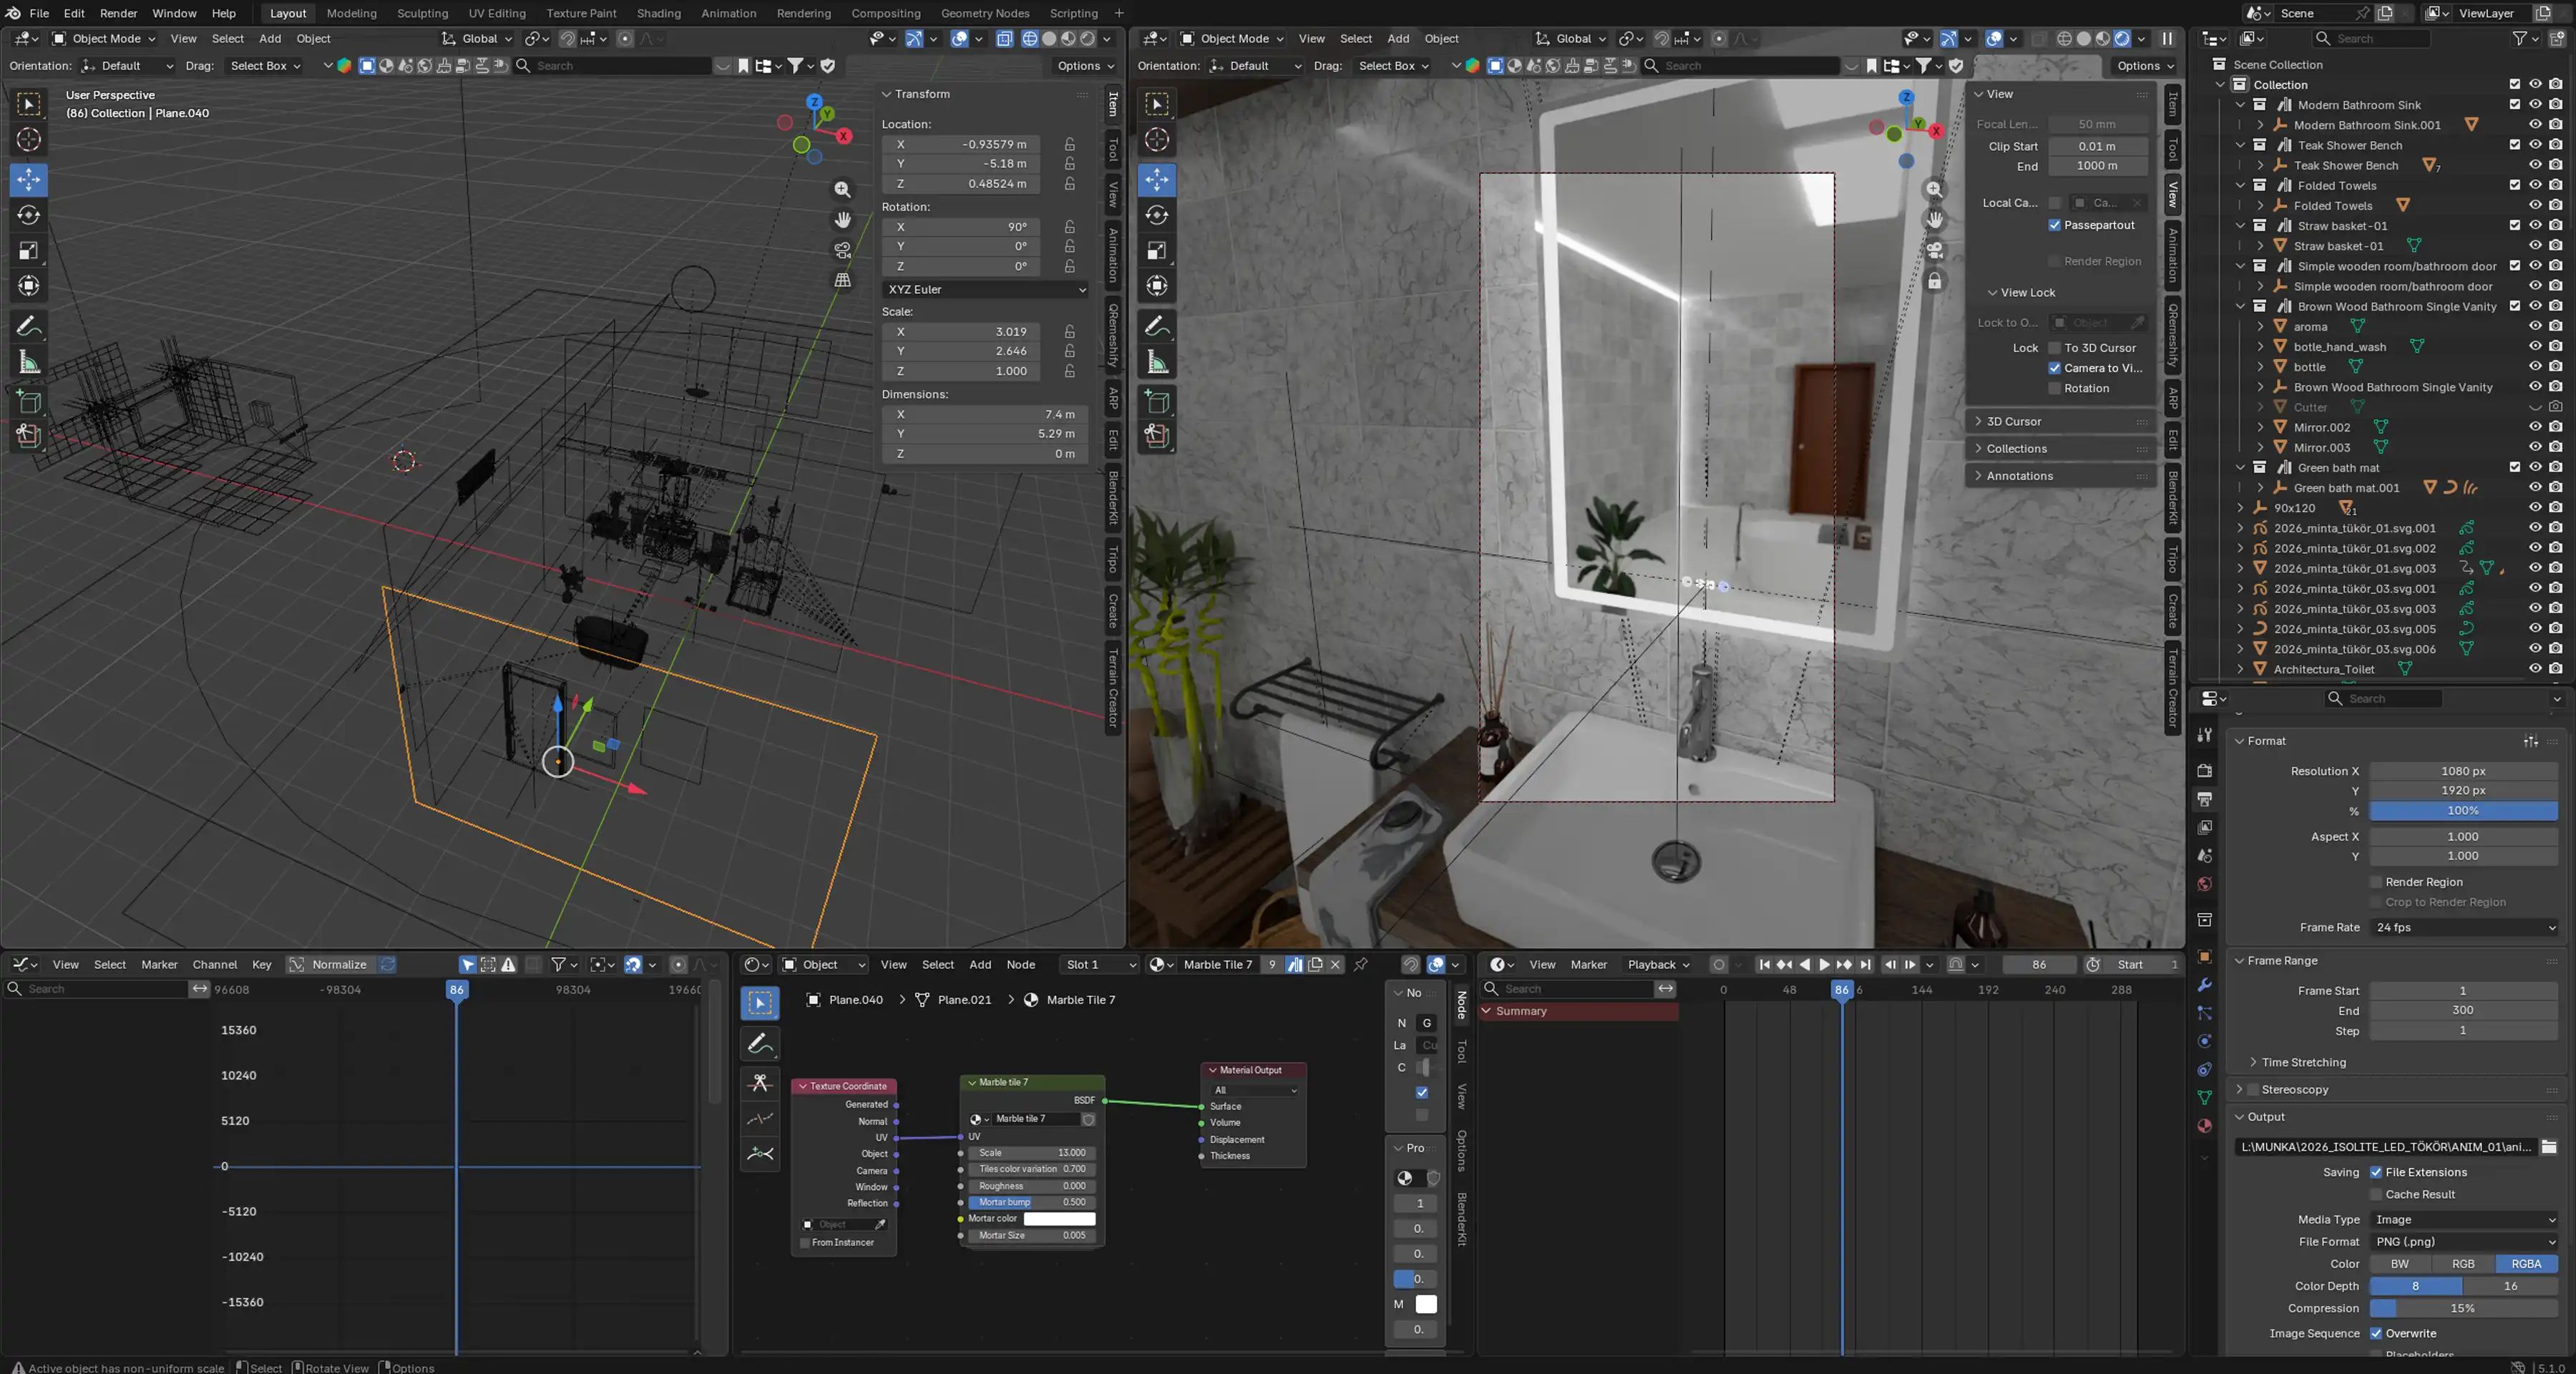Viewport: 2576px width, 1374px height.
Task: Open the Media Type dropdown
Action: click(2463, 1219)
